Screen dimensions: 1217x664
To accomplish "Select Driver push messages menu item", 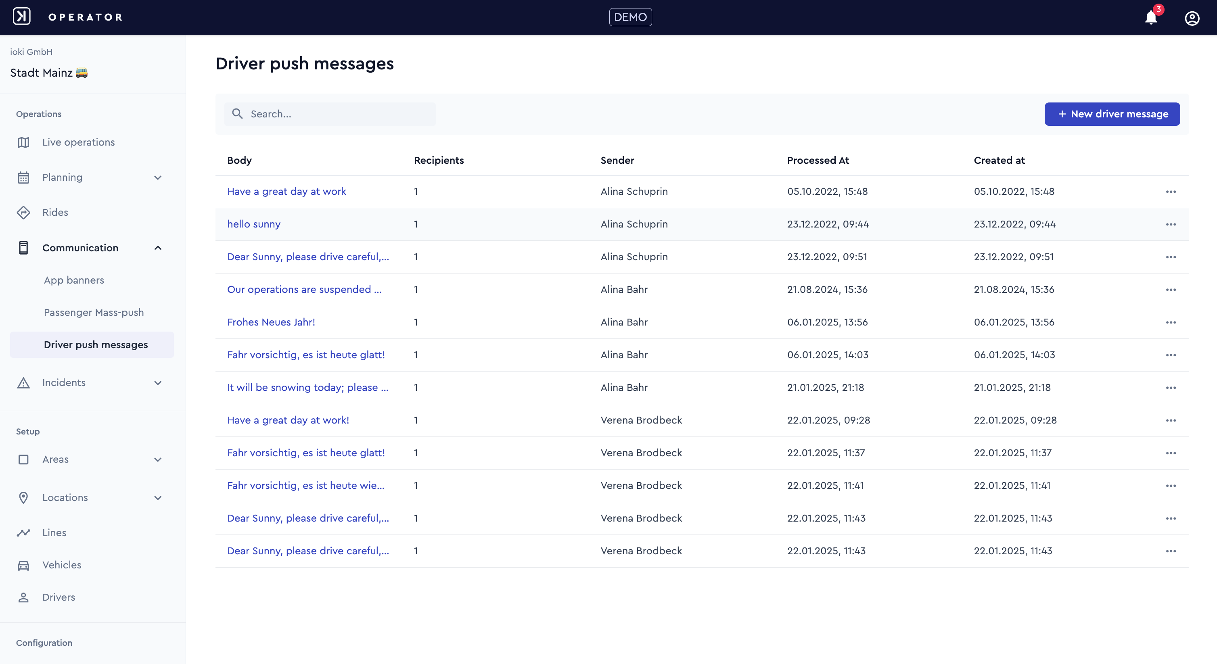I will pos(92,345).
